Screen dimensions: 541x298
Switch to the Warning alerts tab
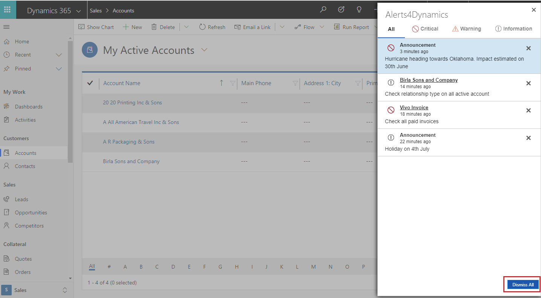point(466,29)
